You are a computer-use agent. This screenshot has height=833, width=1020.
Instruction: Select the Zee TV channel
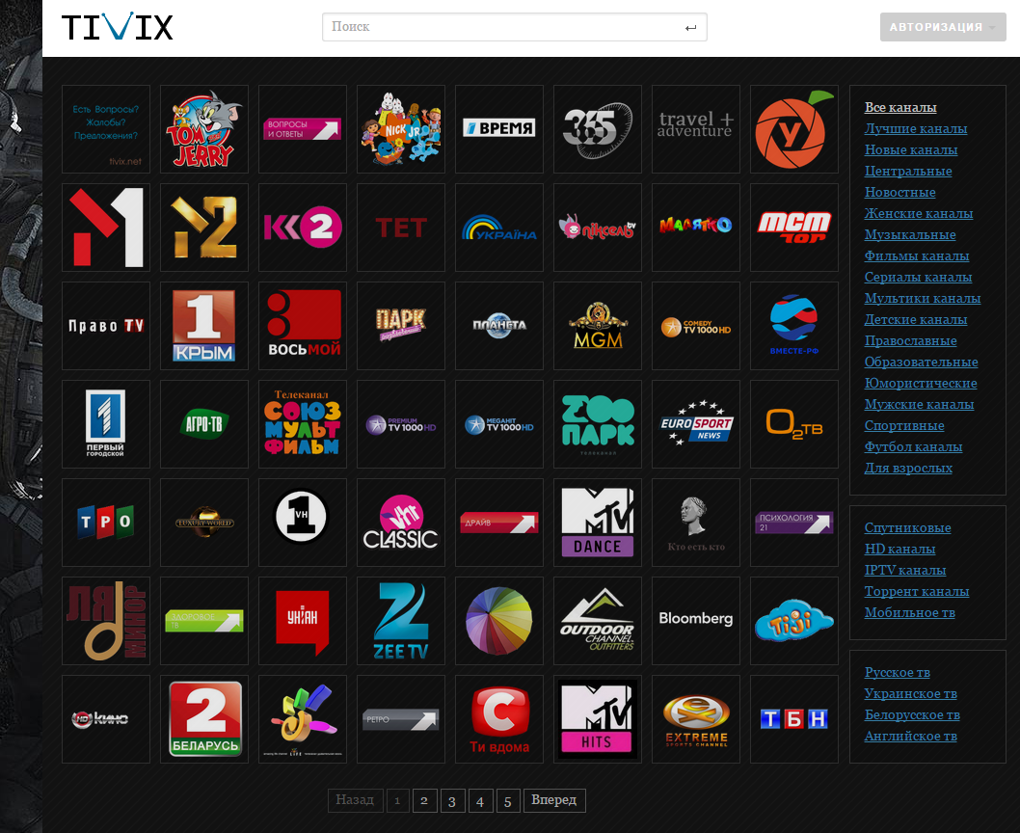point(400,621)
